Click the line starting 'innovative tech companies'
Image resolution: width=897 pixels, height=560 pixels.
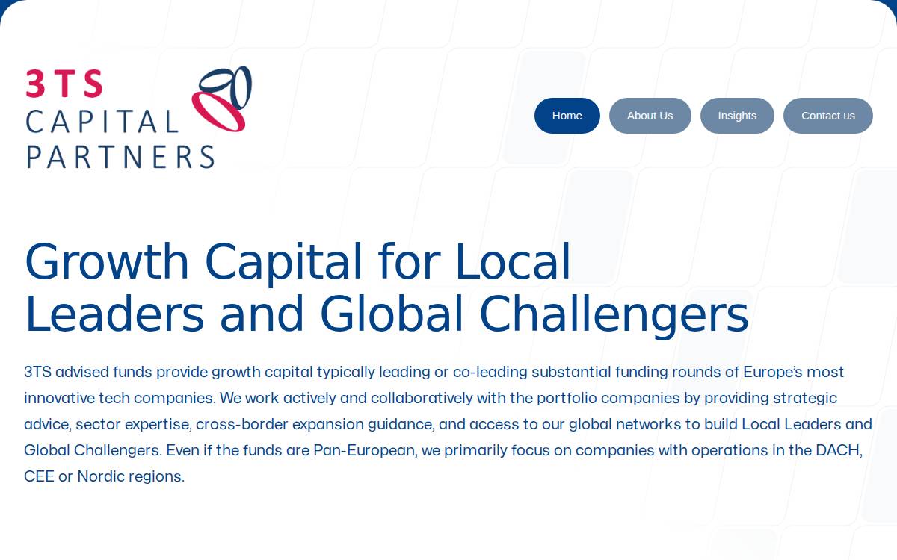431,398
